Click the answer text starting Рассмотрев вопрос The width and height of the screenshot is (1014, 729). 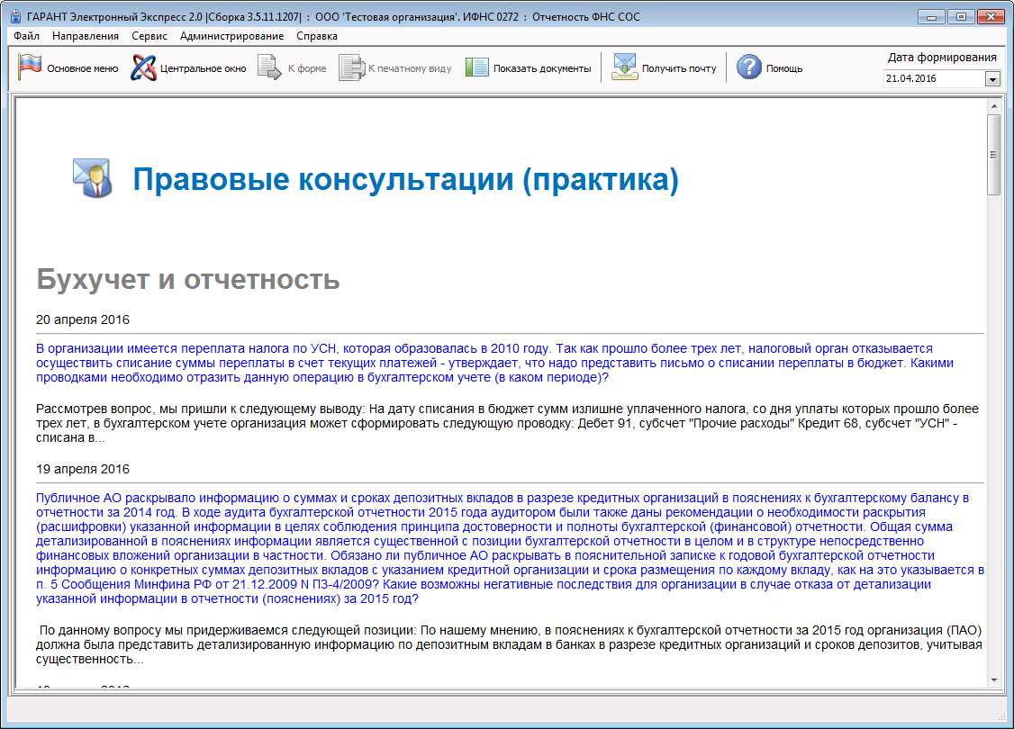point(507,423)
